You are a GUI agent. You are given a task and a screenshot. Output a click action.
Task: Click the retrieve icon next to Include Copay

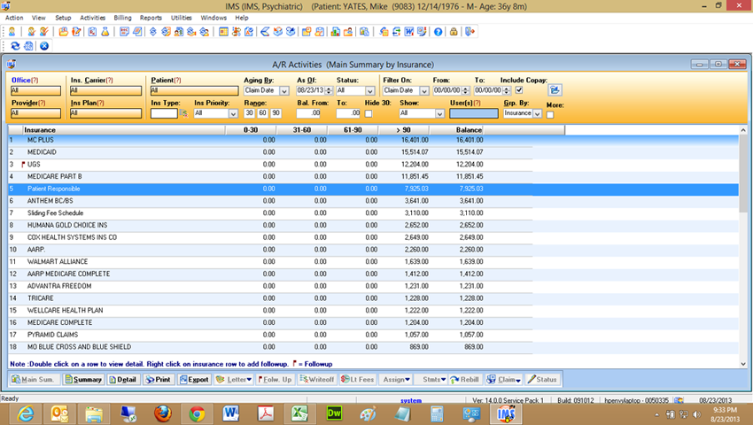[555, 89]
